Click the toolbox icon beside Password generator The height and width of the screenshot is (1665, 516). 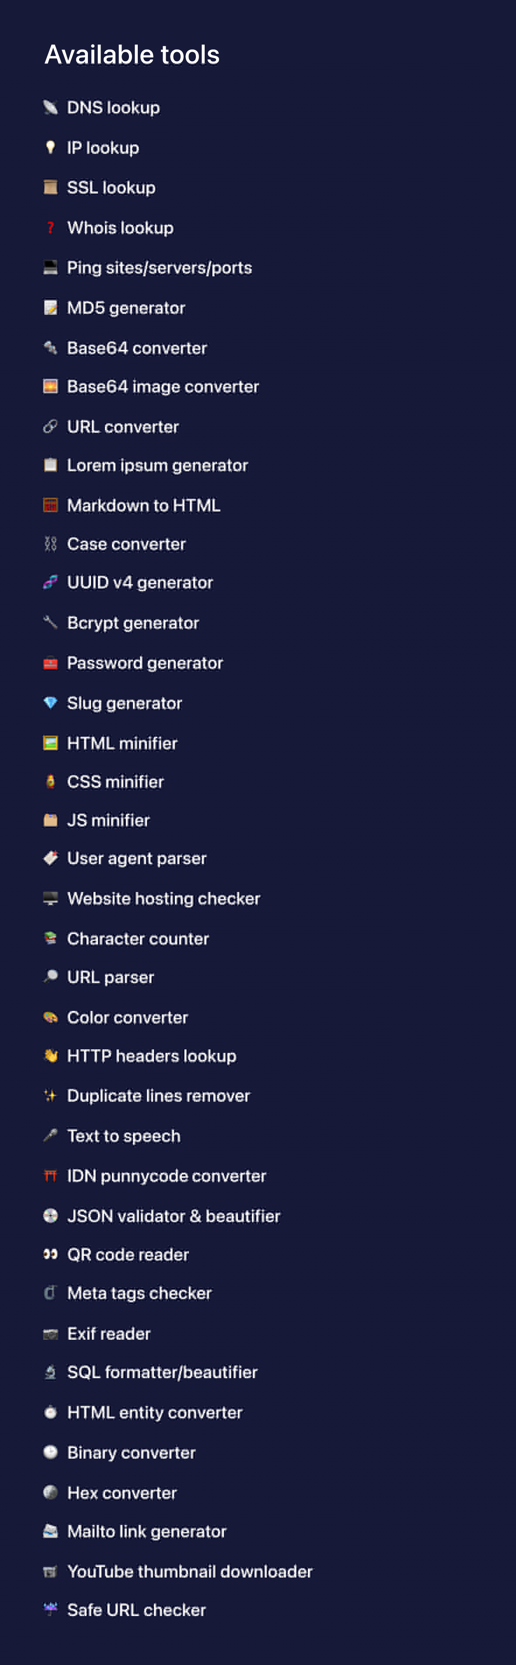click(x=50, y=662)
